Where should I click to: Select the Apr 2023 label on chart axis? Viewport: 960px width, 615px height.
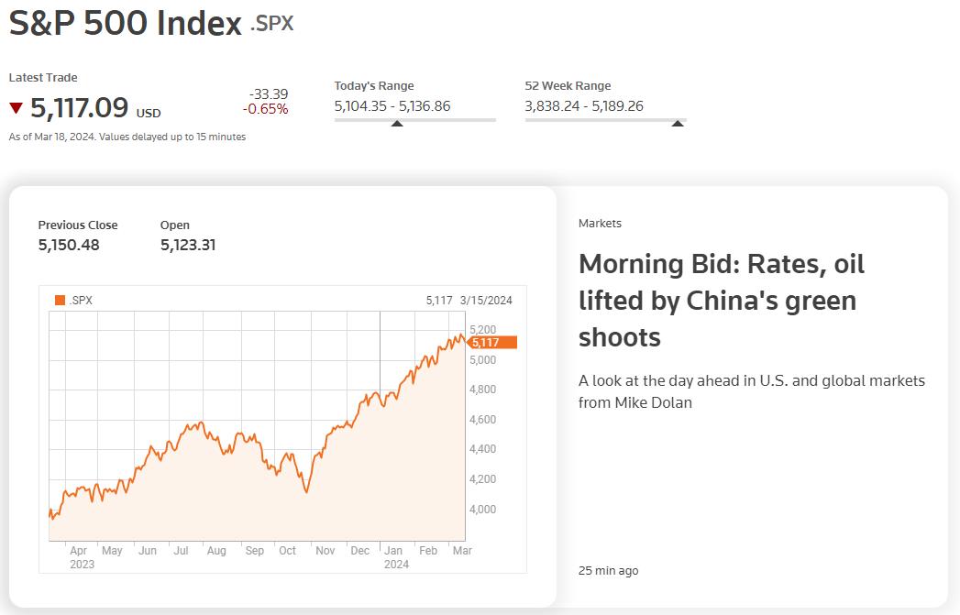click(x=81, y=557)
